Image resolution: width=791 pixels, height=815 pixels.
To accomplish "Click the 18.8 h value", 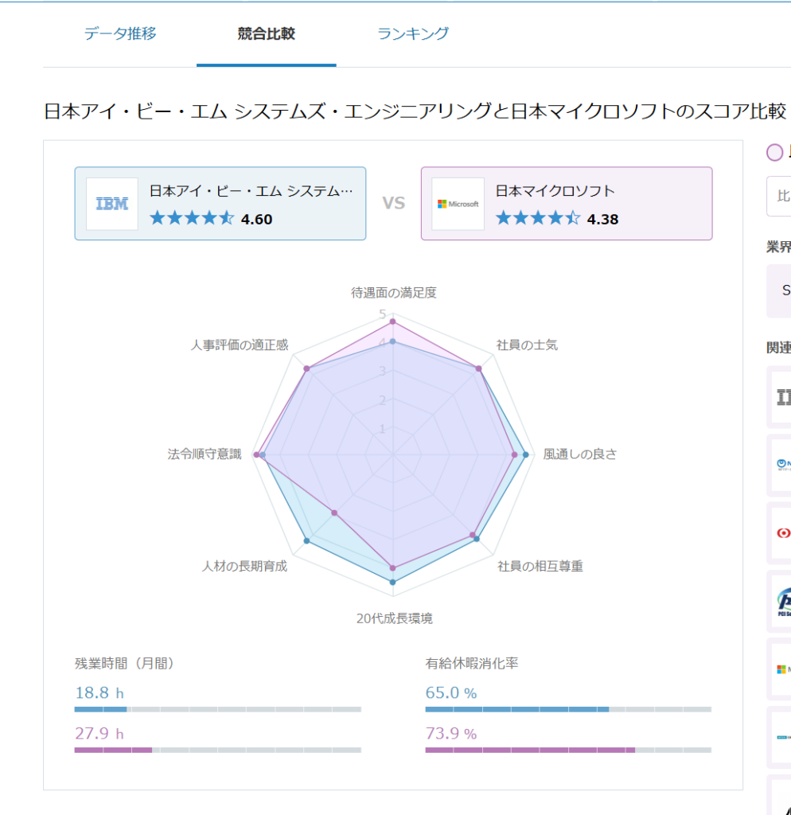I will click(x=99, y=693).
